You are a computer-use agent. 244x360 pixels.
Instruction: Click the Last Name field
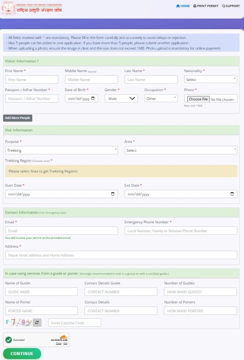[151, 80]
